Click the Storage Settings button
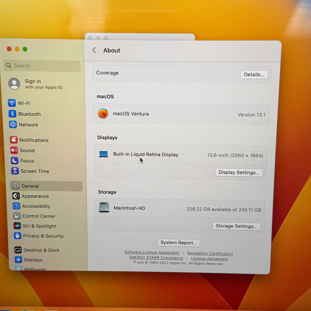Screen dimensions: 311x311 pos(236,226)
